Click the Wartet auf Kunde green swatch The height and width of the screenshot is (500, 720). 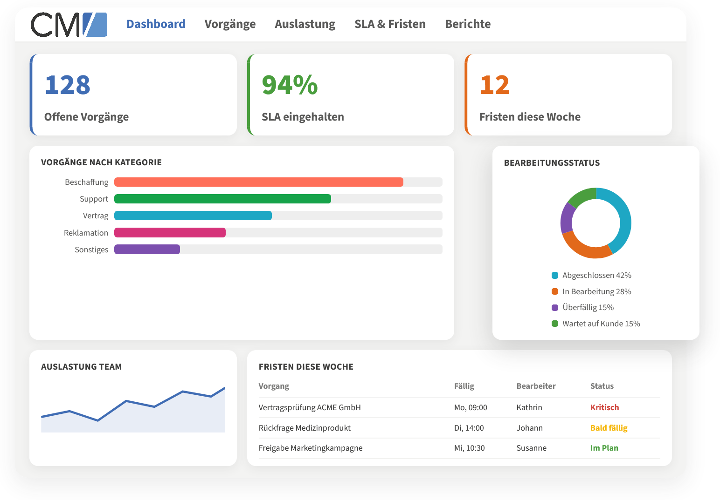click(555, 324)
